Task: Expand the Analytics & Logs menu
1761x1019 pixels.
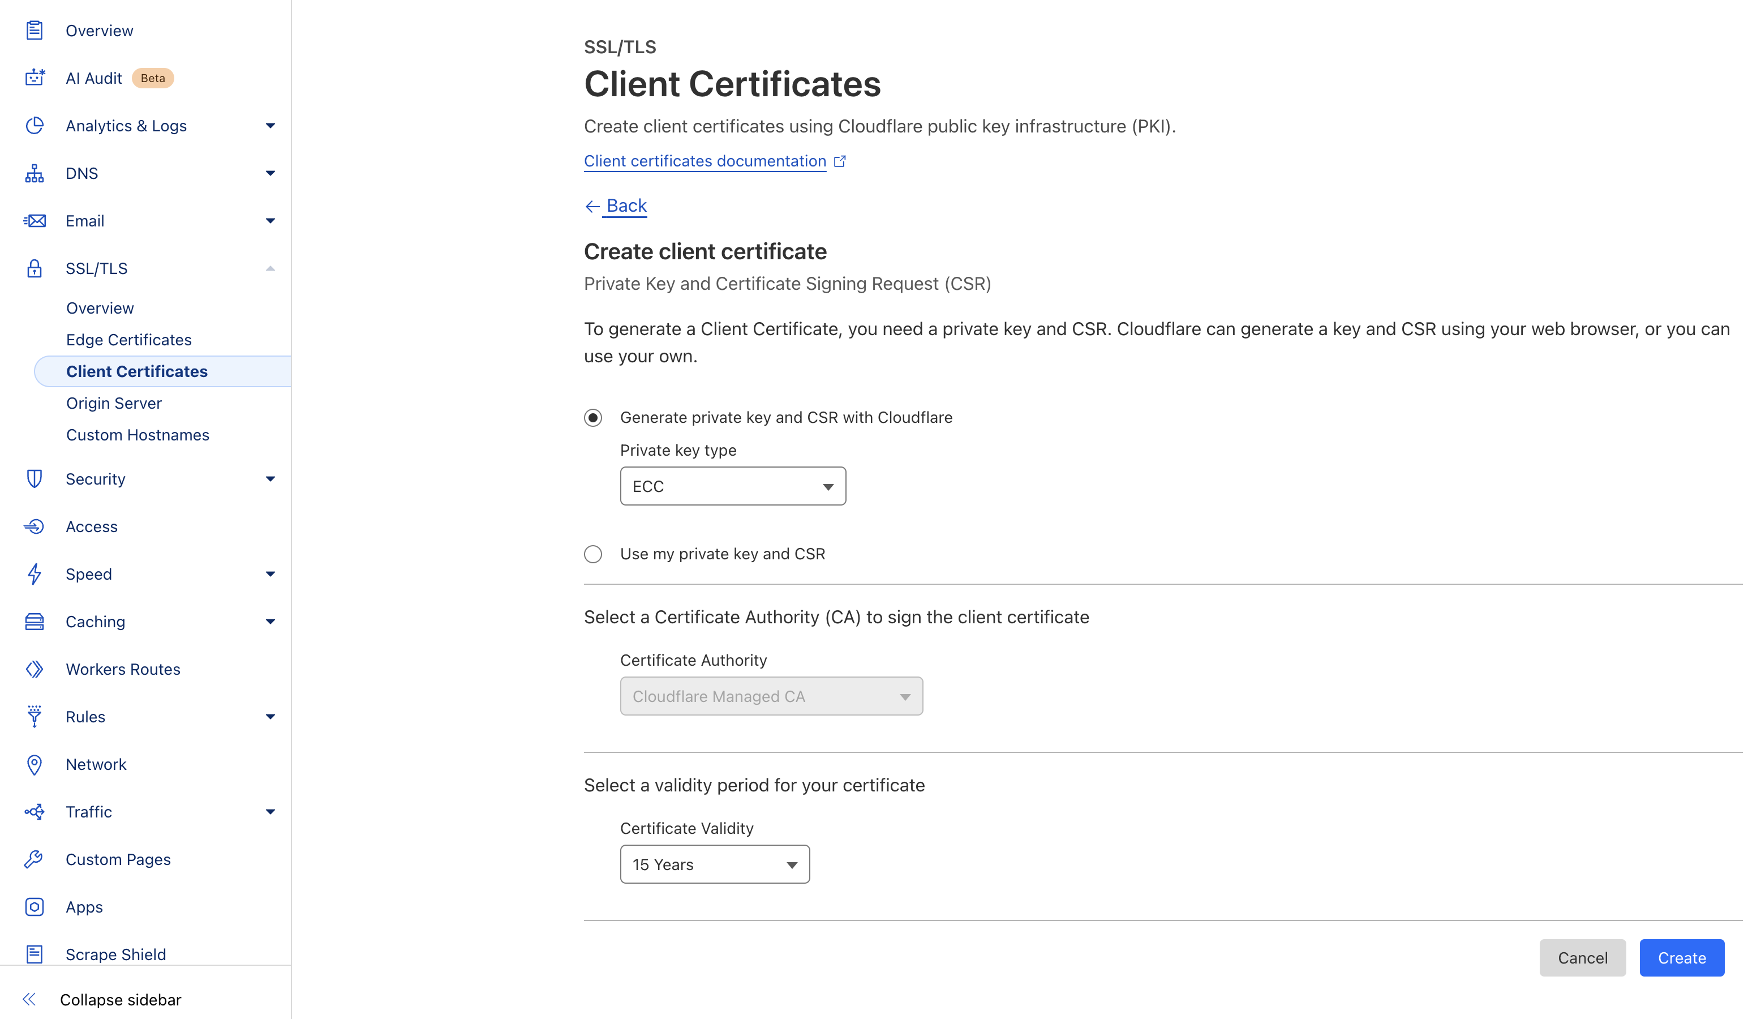Action: (x=270, y=126)
